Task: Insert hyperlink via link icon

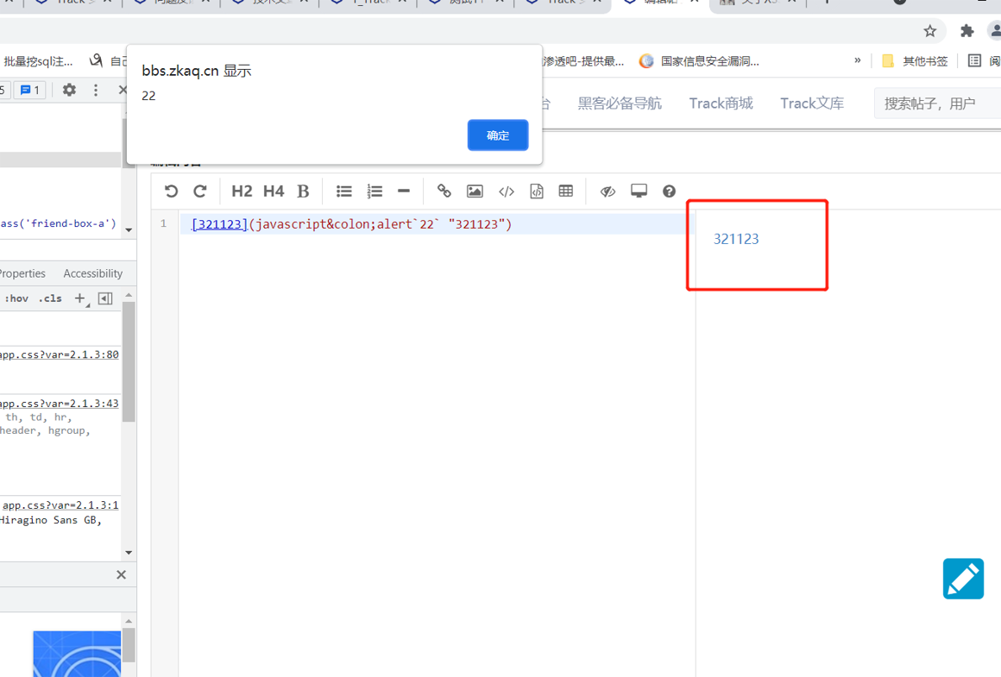Action: coord(444,191)
